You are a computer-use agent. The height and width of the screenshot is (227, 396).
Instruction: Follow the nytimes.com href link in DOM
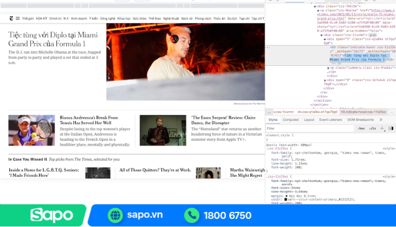point(356,15)
